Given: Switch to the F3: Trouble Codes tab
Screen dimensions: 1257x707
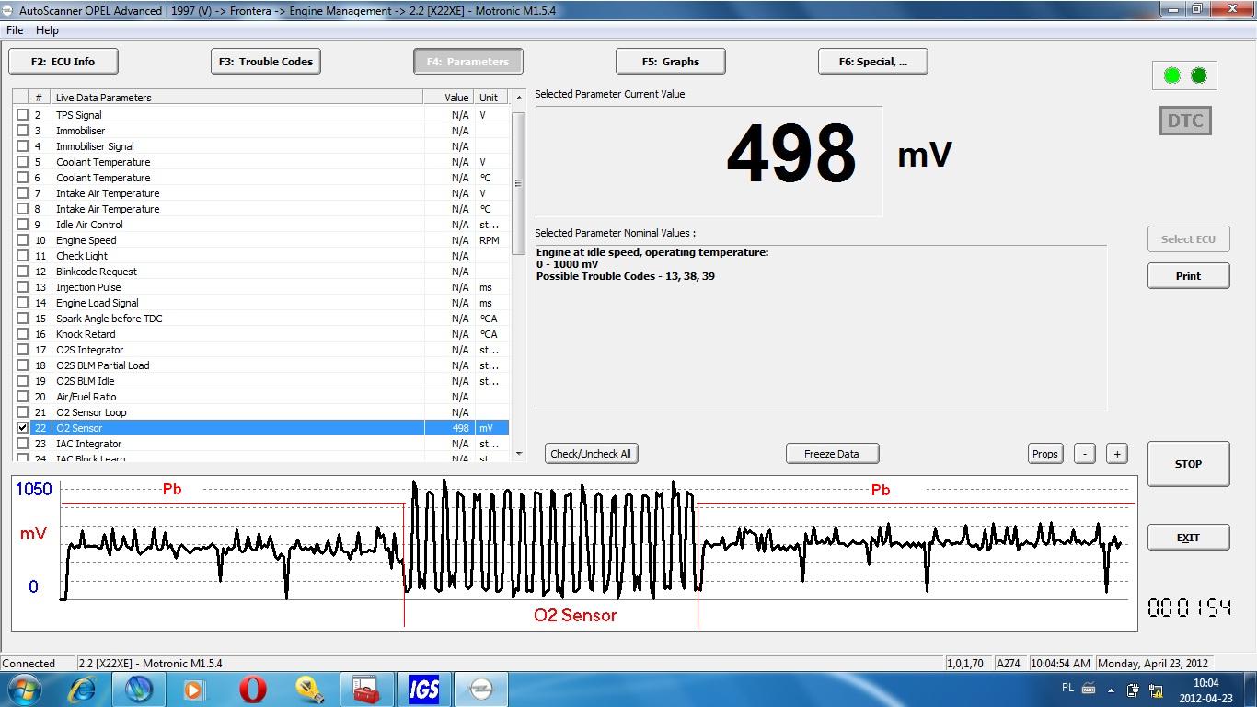Looking at the screenshot, I should coord(266,62).
